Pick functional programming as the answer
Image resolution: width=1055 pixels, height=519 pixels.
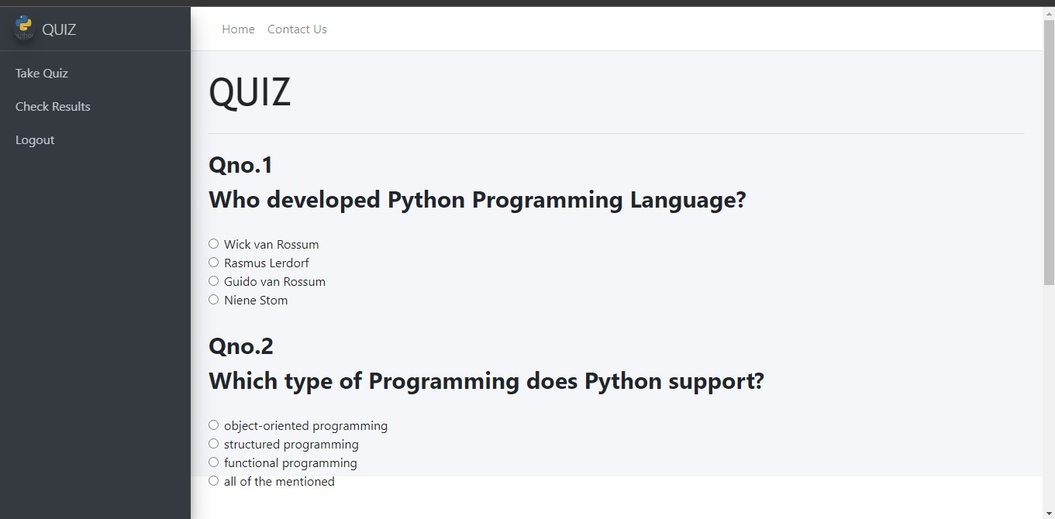214,462
